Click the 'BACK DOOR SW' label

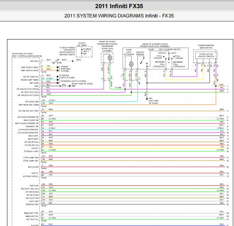(x=31, y=120)
